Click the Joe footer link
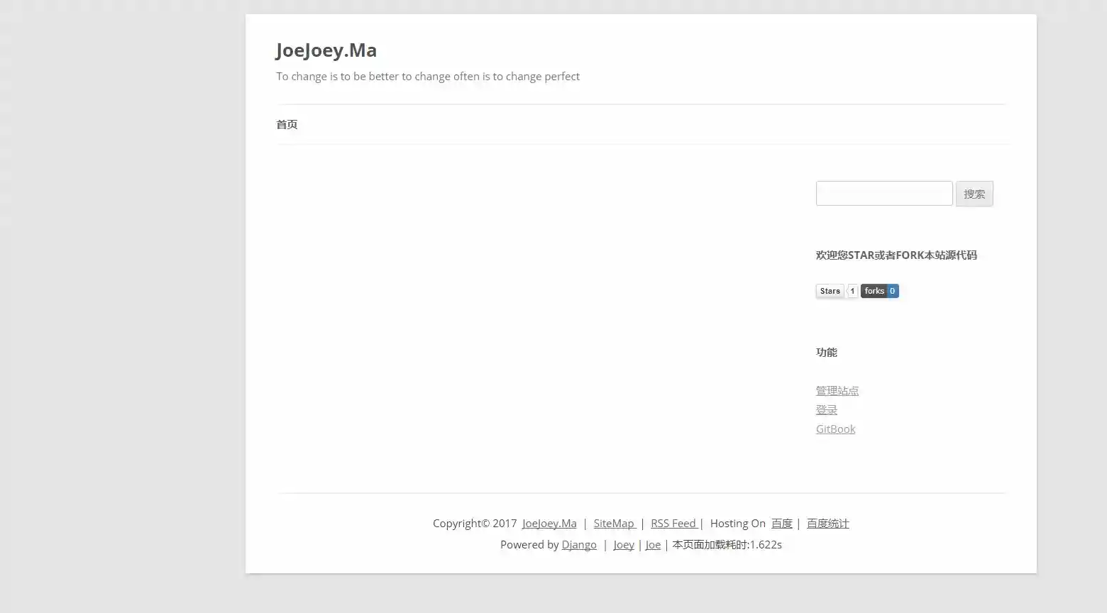The image size is (1107, 613). coord(653,545)
